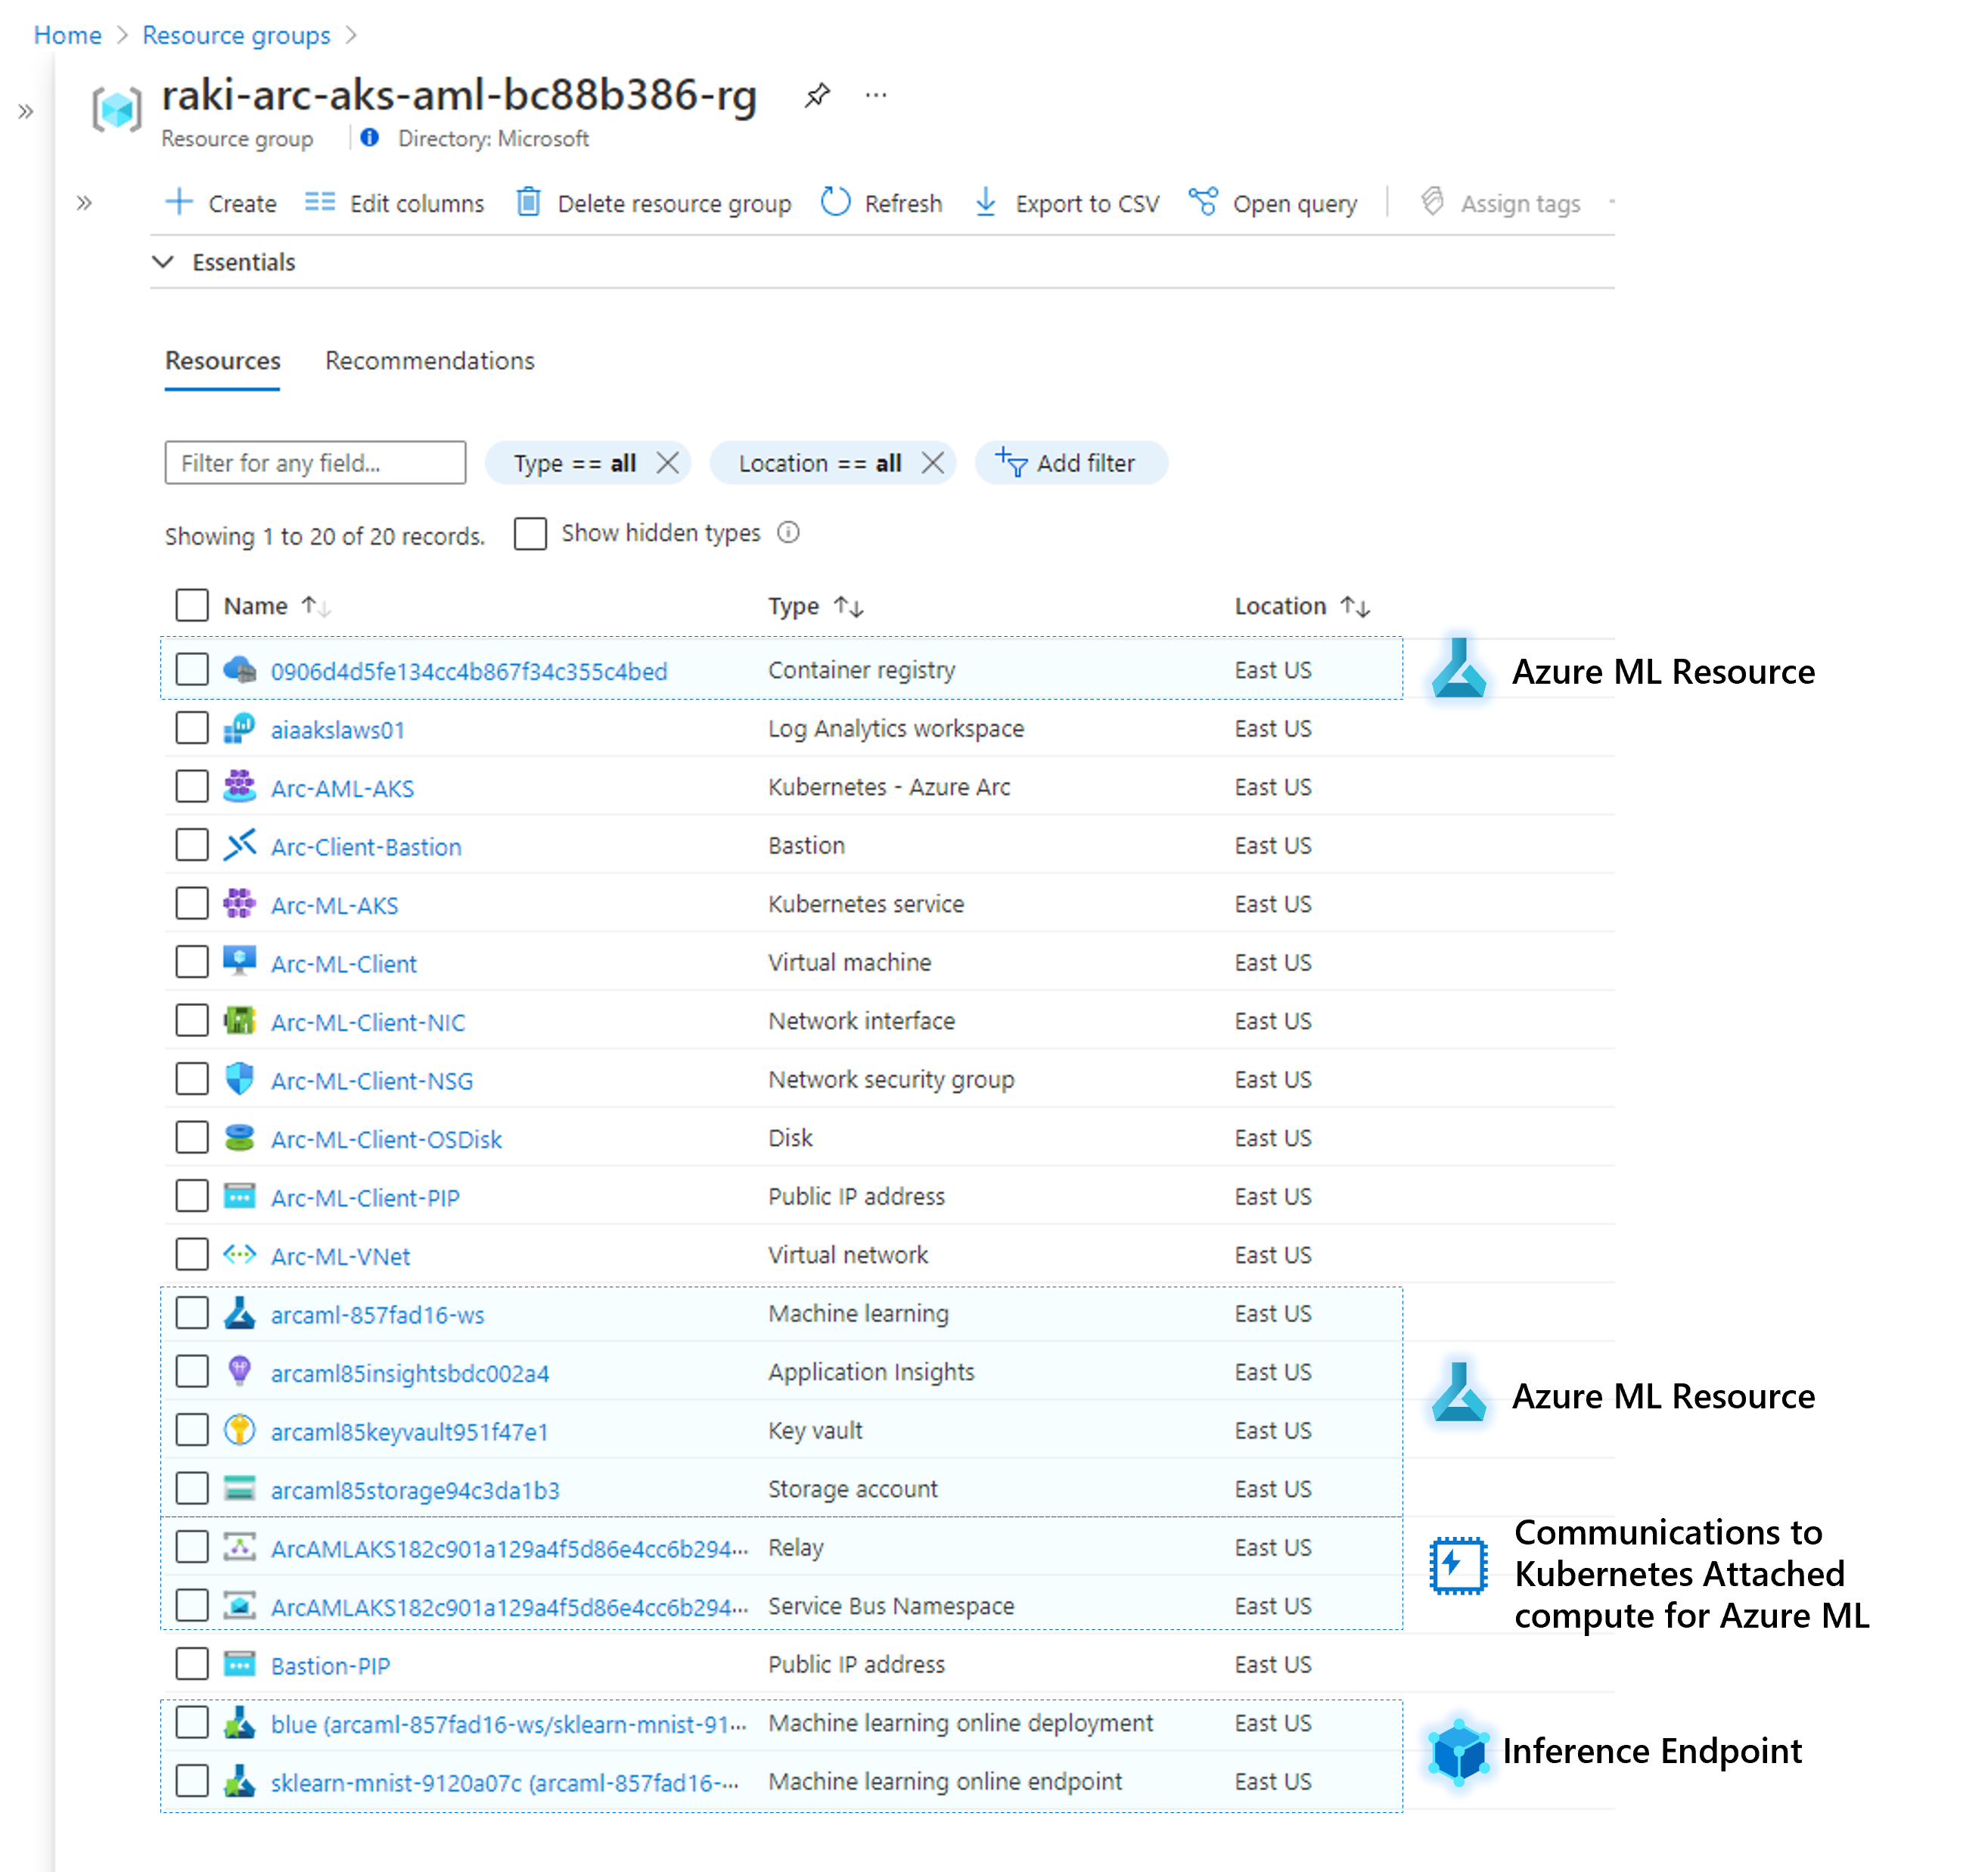This screenshot has width=1988, height=1872.
Task: Click the Show hidden types info icon
Action: [788, 532]
